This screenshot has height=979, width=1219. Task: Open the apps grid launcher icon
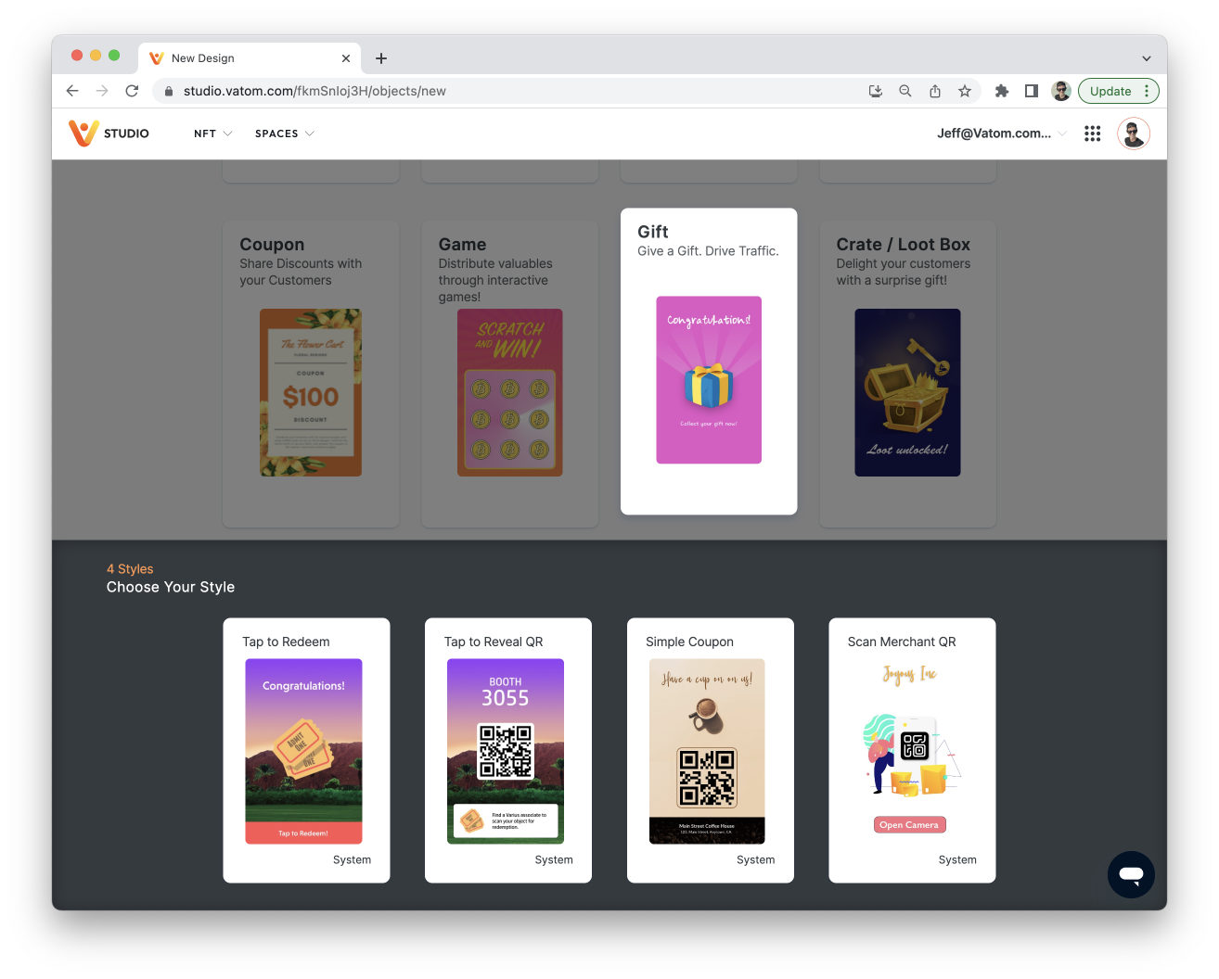[x=1093, y=133]
